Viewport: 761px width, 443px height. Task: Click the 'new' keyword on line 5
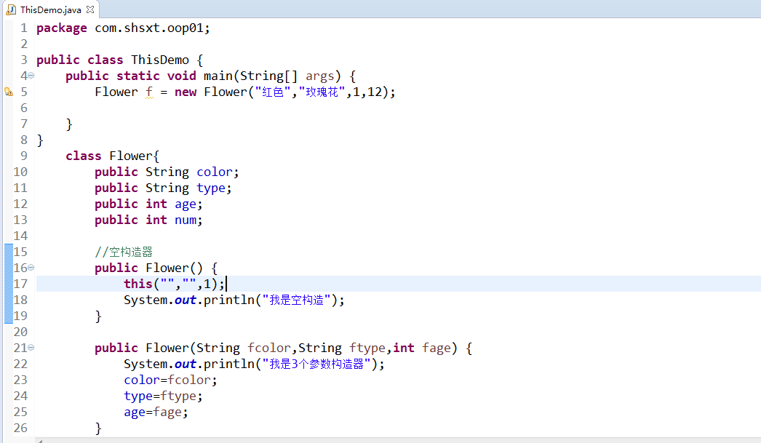tap(186, 92)
